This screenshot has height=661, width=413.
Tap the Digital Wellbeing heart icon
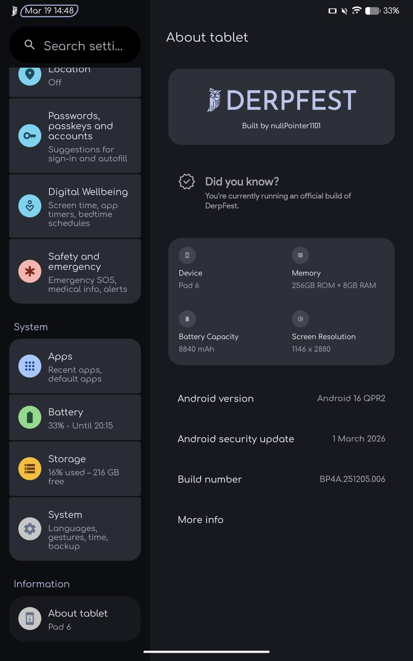pos(30,206)
